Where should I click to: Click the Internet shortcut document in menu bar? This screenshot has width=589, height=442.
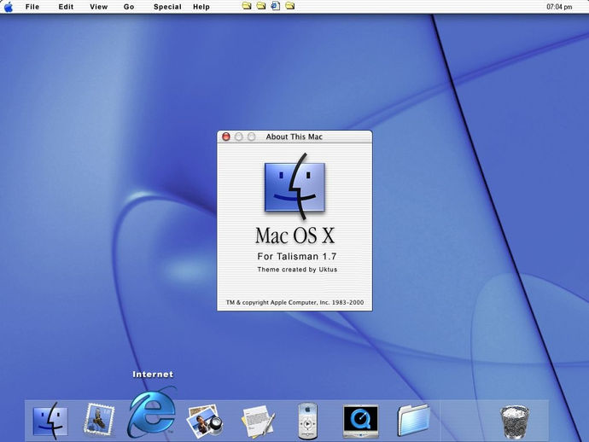[276, 6]
